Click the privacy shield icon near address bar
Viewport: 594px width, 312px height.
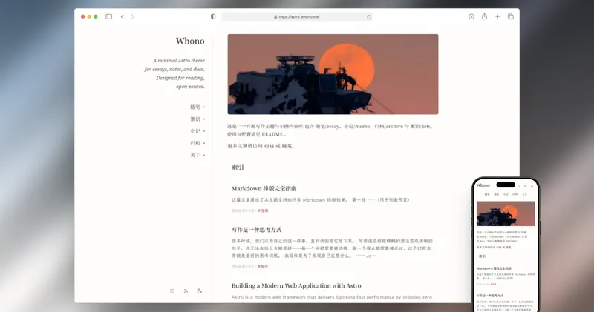(x=213, y=16)
